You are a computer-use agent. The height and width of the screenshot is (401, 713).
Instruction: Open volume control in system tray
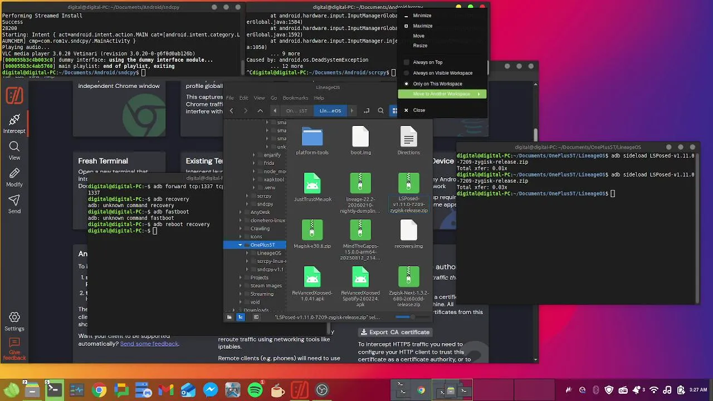click(x=666, y=390)
